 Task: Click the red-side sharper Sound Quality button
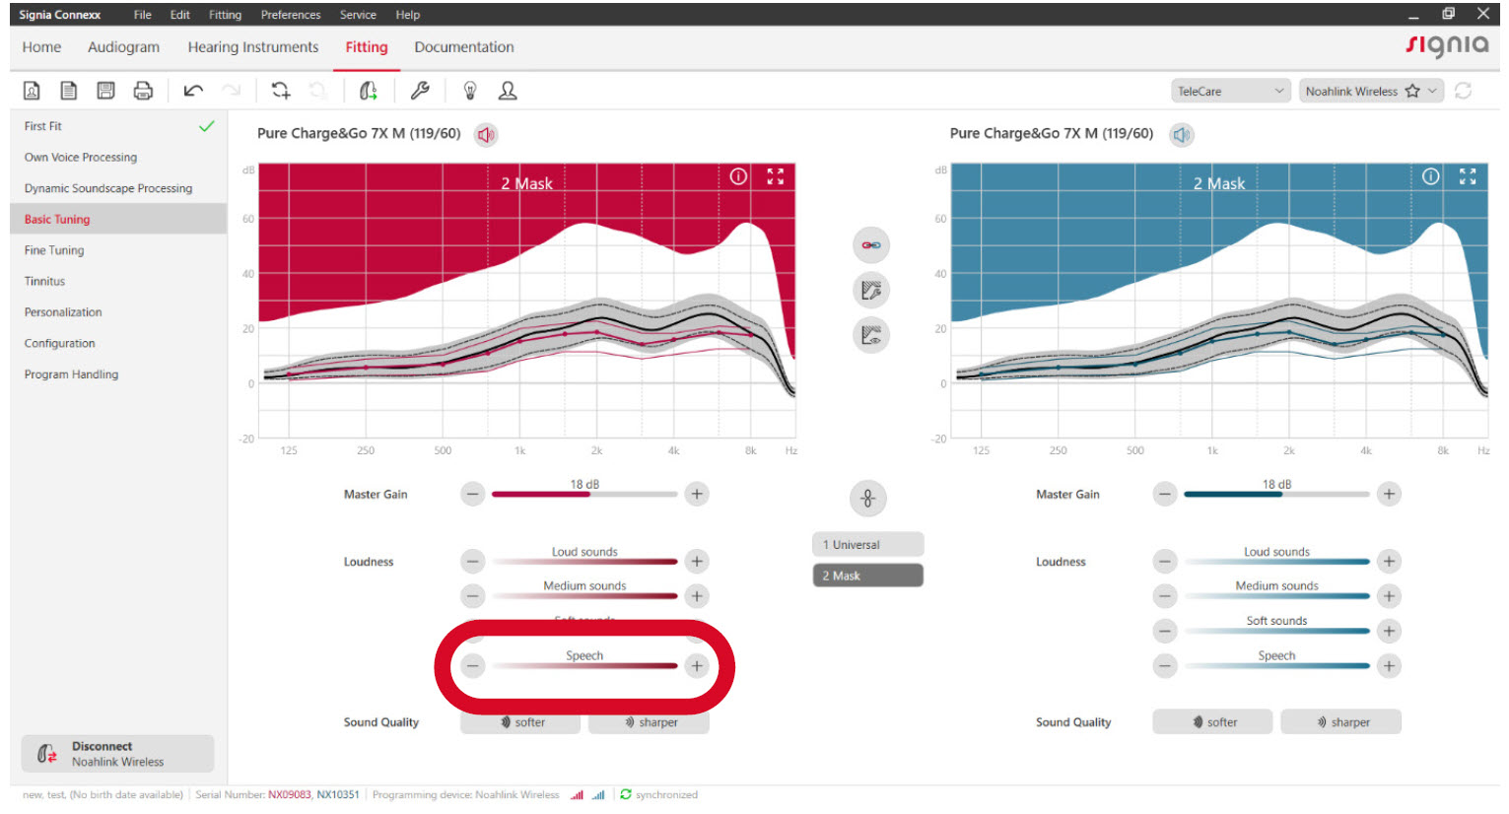click(x=649, y=722)
